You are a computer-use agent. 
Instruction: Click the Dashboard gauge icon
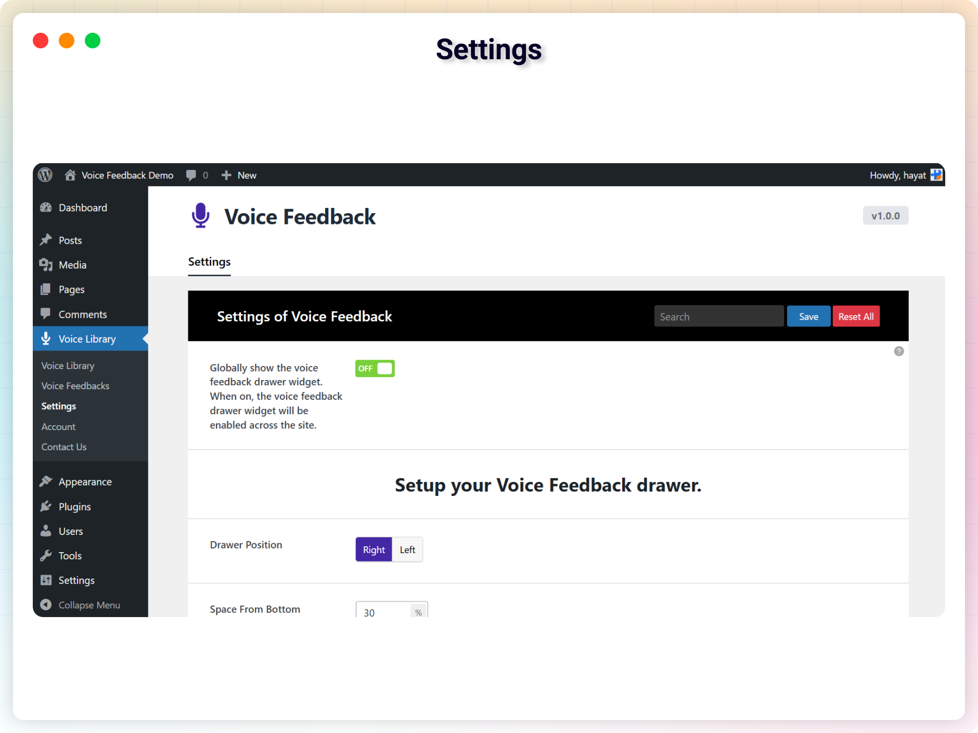point(46,207)
